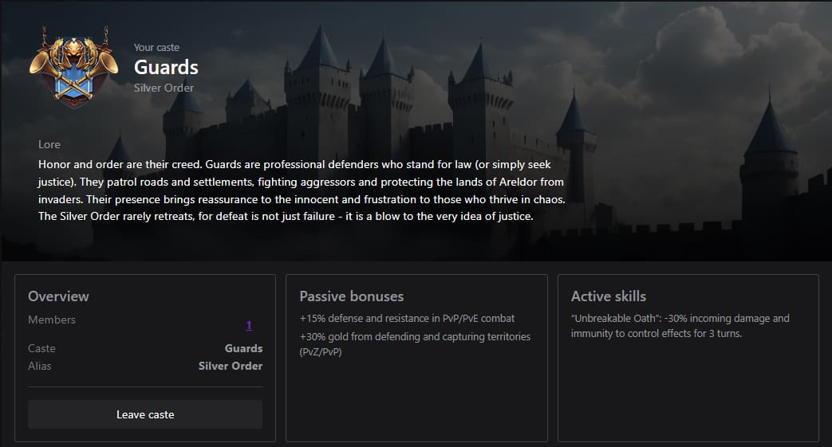The width and height of the screenshot is (832, 447).
Task: Click the Passive bonuses heading
Action: 351,296
